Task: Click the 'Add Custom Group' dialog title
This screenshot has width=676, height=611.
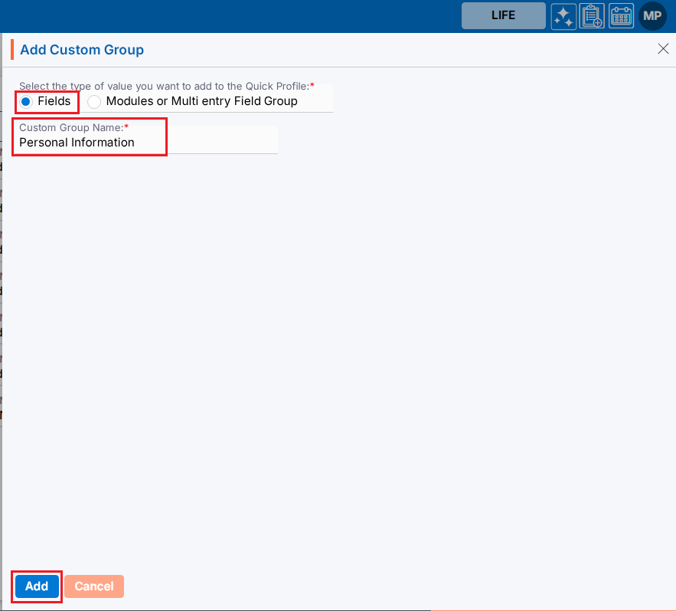Action: [x=82, y=50]
